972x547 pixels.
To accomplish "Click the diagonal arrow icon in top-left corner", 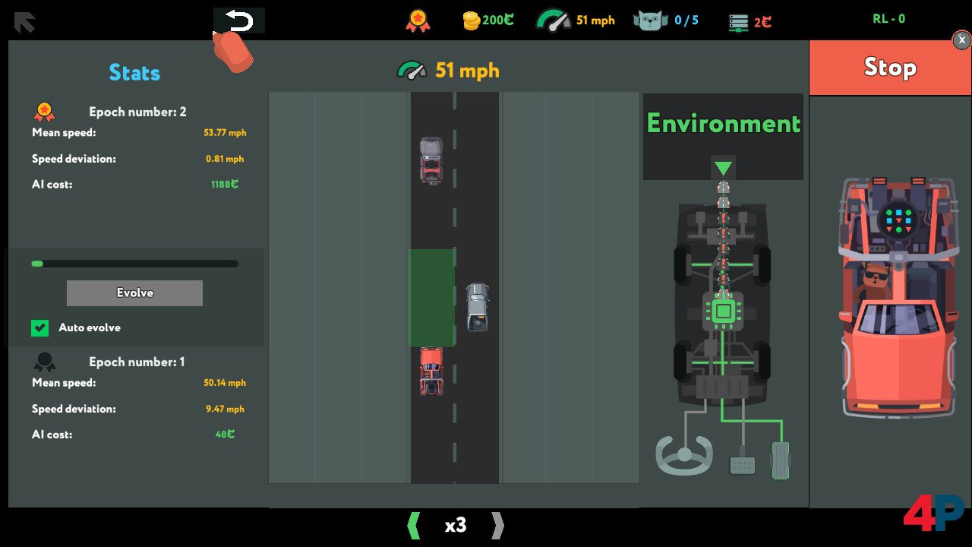I will [x=24, y=22].
